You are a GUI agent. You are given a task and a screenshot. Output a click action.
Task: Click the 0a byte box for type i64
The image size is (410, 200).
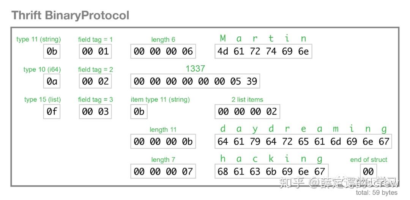pos(52,81)
